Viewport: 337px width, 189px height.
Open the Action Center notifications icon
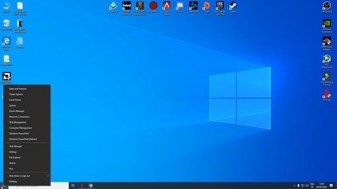tap(331, 185)
